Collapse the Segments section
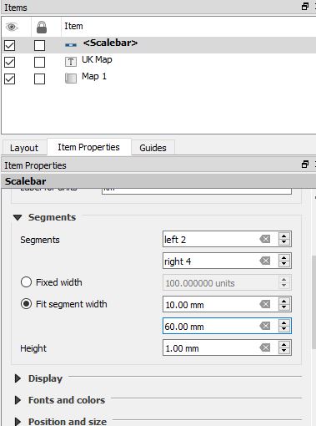The width and height of the screenshot is (316, 426). [x=18, y=217]
